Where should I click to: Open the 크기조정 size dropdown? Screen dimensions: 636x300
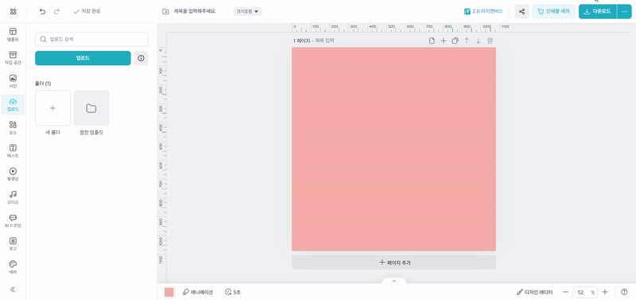pos(247,11)
